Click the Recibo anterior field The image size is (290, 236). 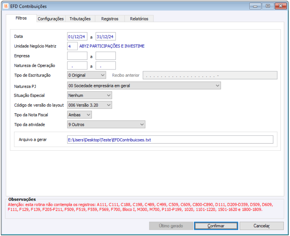pyautogui.click(x=210, y=75)
